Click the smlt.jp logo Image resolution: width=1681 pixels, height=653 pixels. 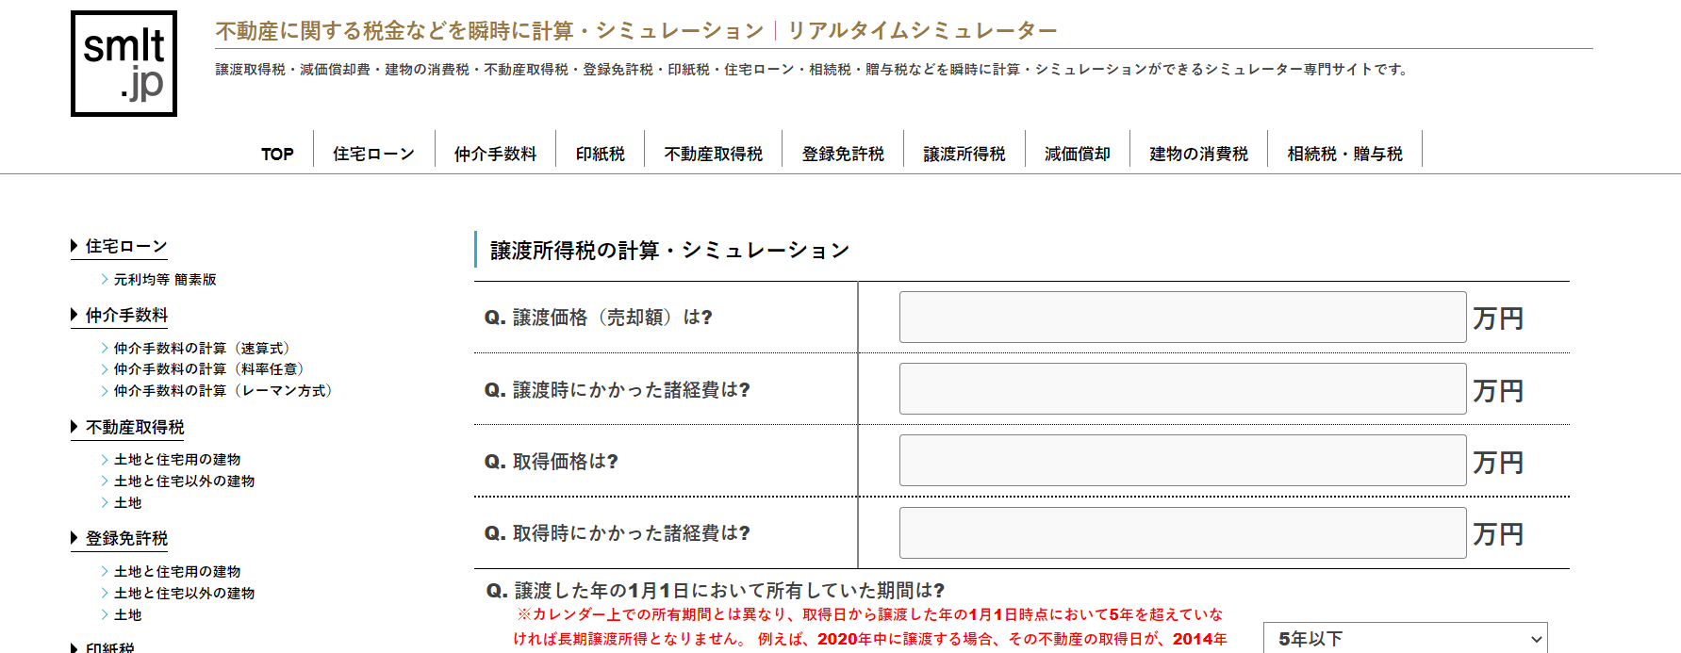124,64
